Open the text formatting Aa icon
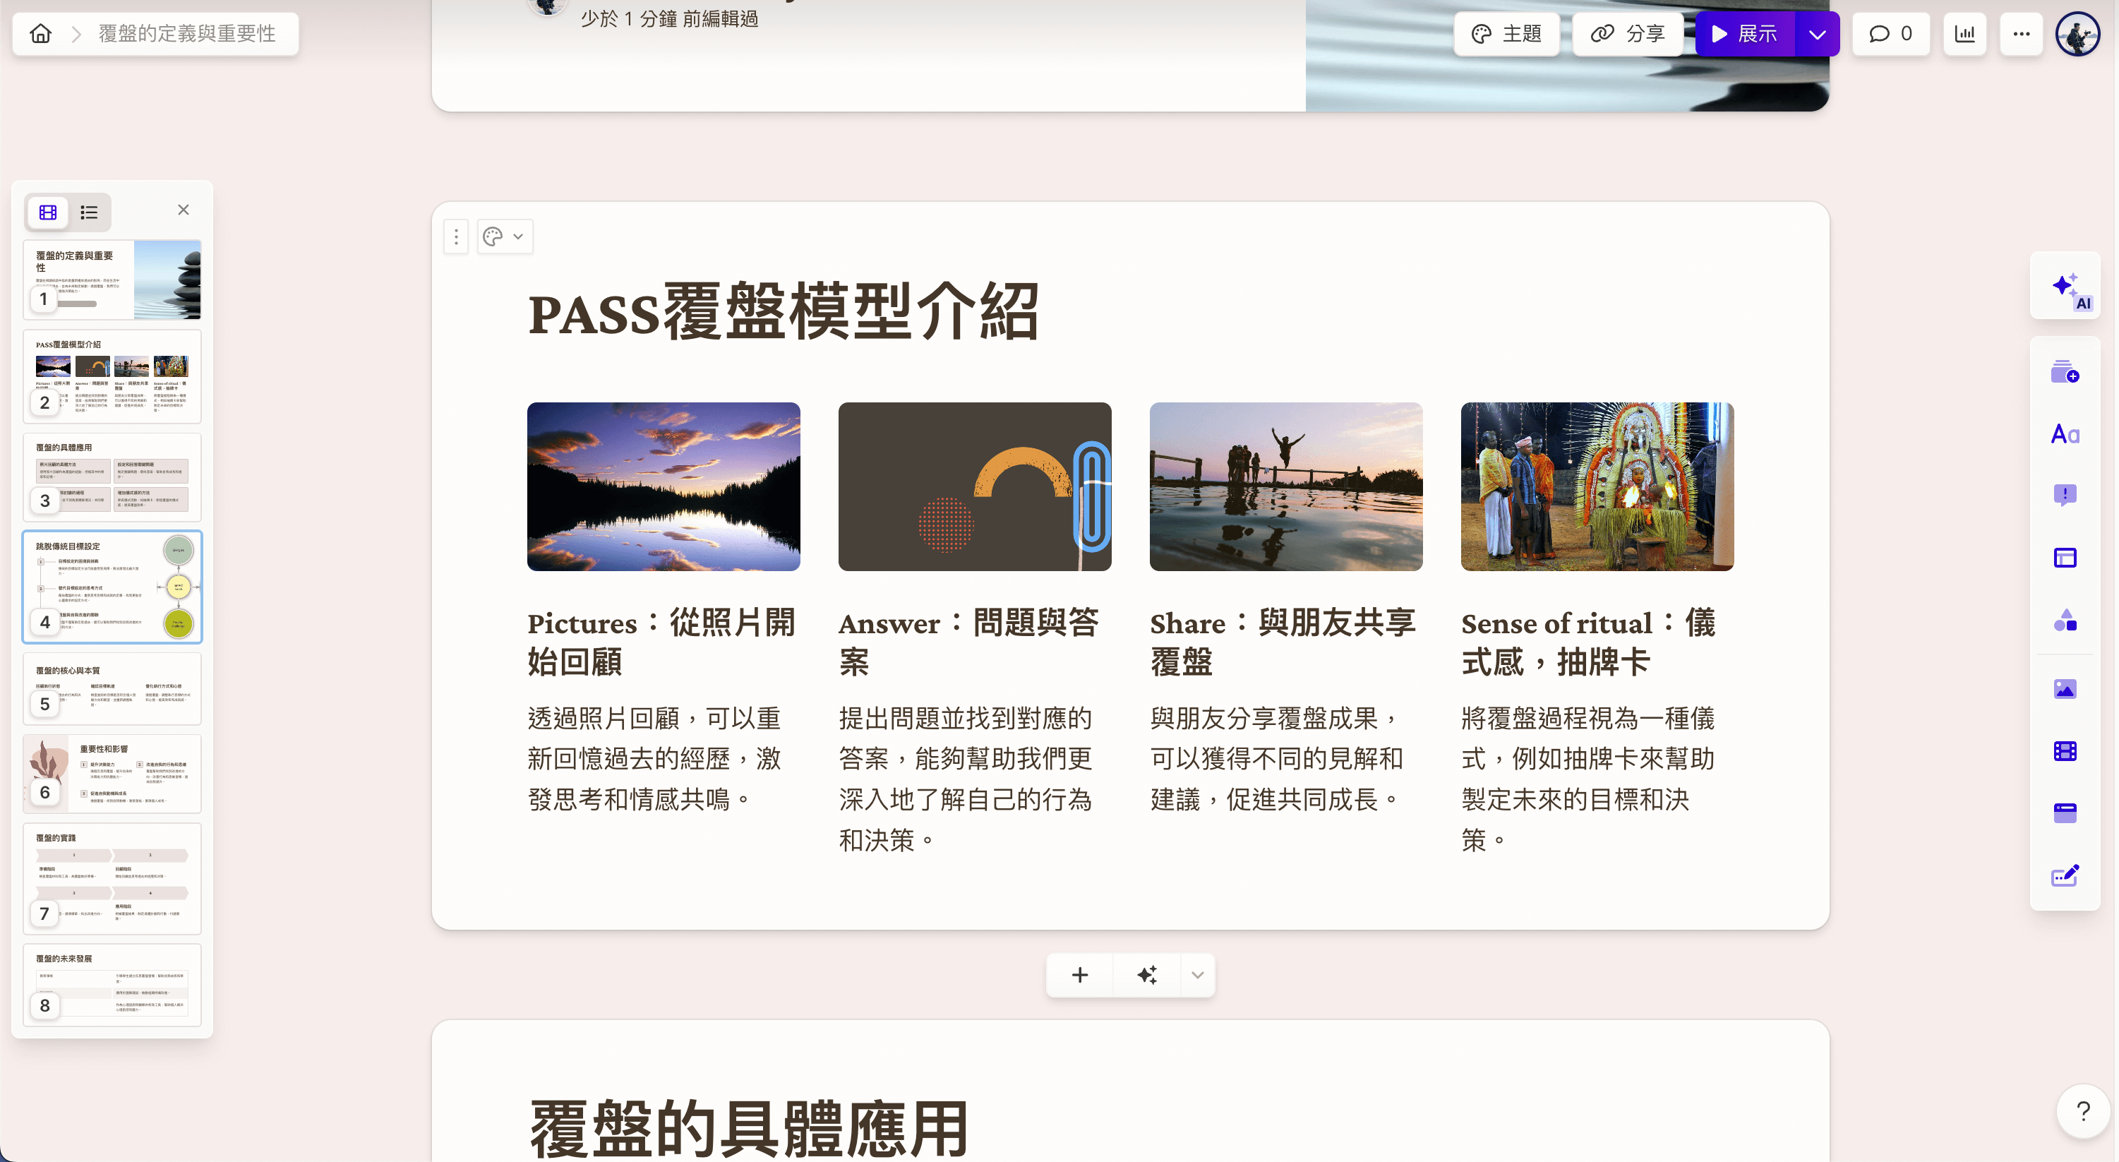The height and width of the screenshot is (1162, 2119). (2065, 433)
